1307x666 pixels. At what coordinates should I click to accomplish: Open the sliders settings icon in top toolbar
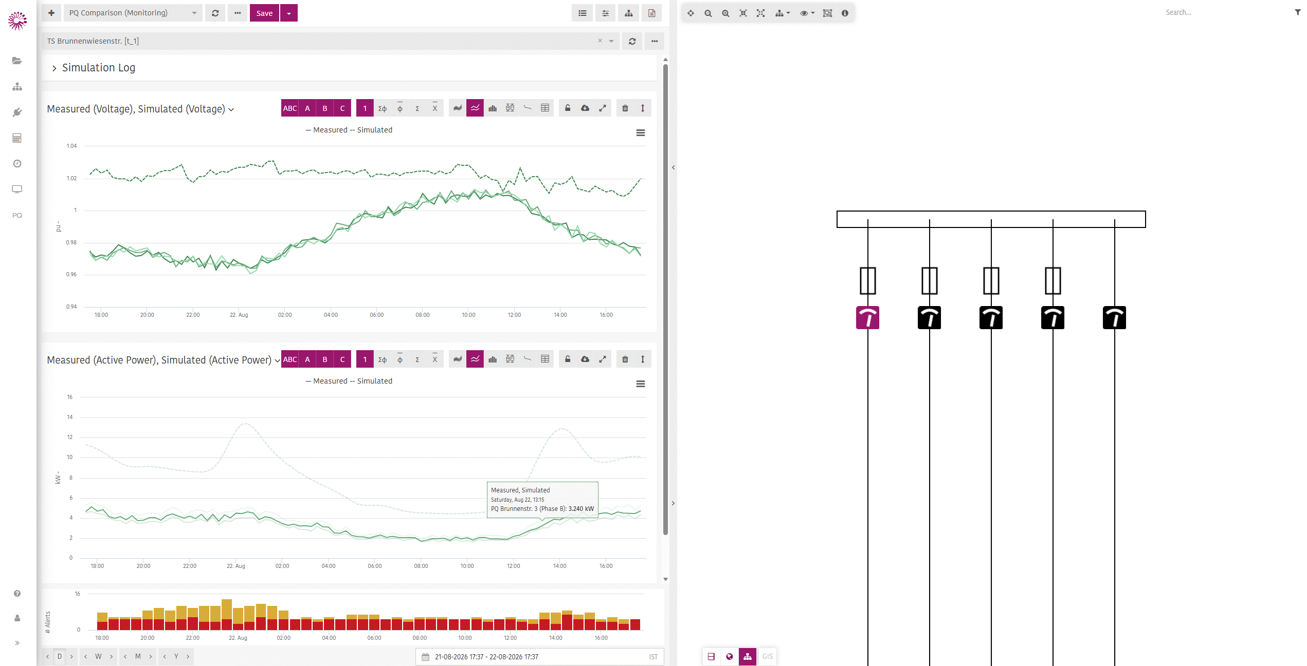tap(605, 13)
